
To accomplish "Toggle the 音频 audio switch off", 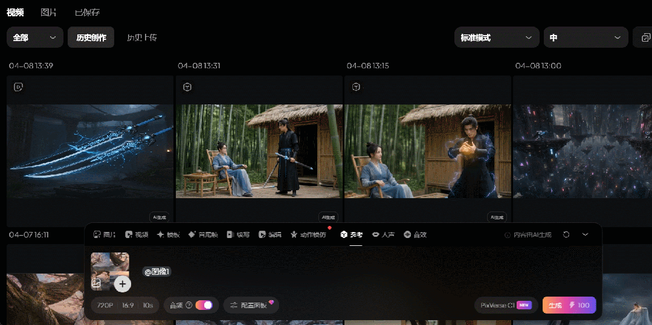I will [x=204, y=306].
